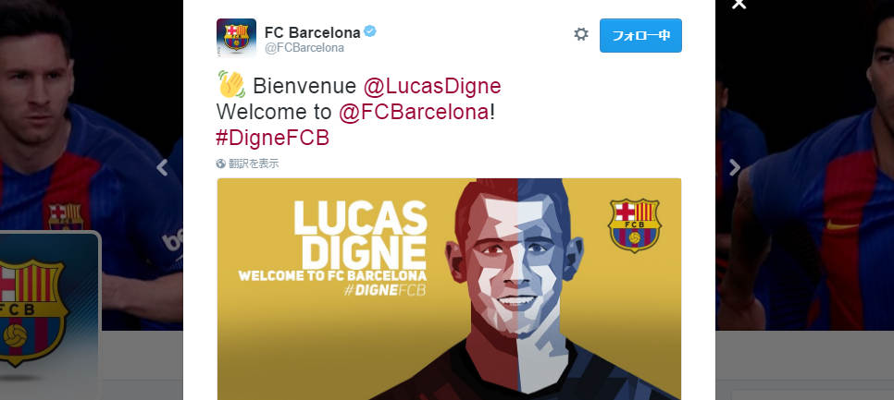Click the blue verified badge icon

[x=370, y=31]
